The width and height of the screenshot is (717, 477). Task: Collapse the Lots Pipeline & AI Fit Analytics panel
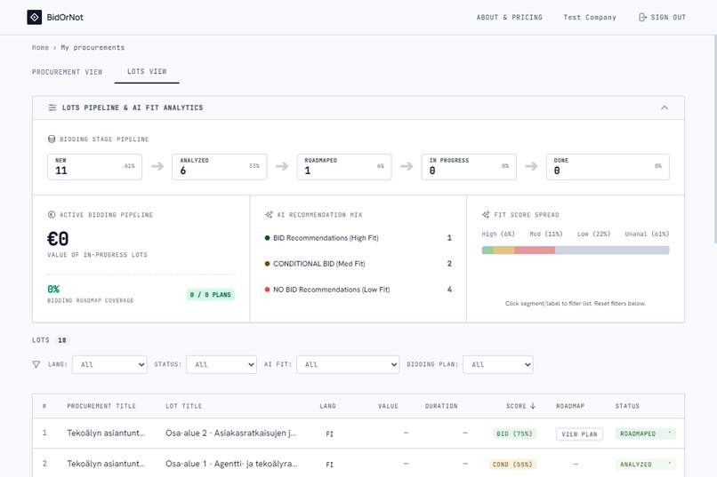665,107
